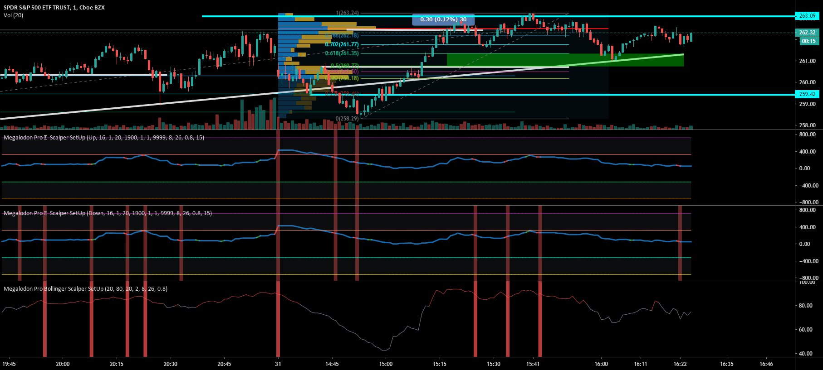This screenshot has width=823, height=370.
Task: Click 80.00 on the Bollinger pane axis
Action: click(806, 306)
